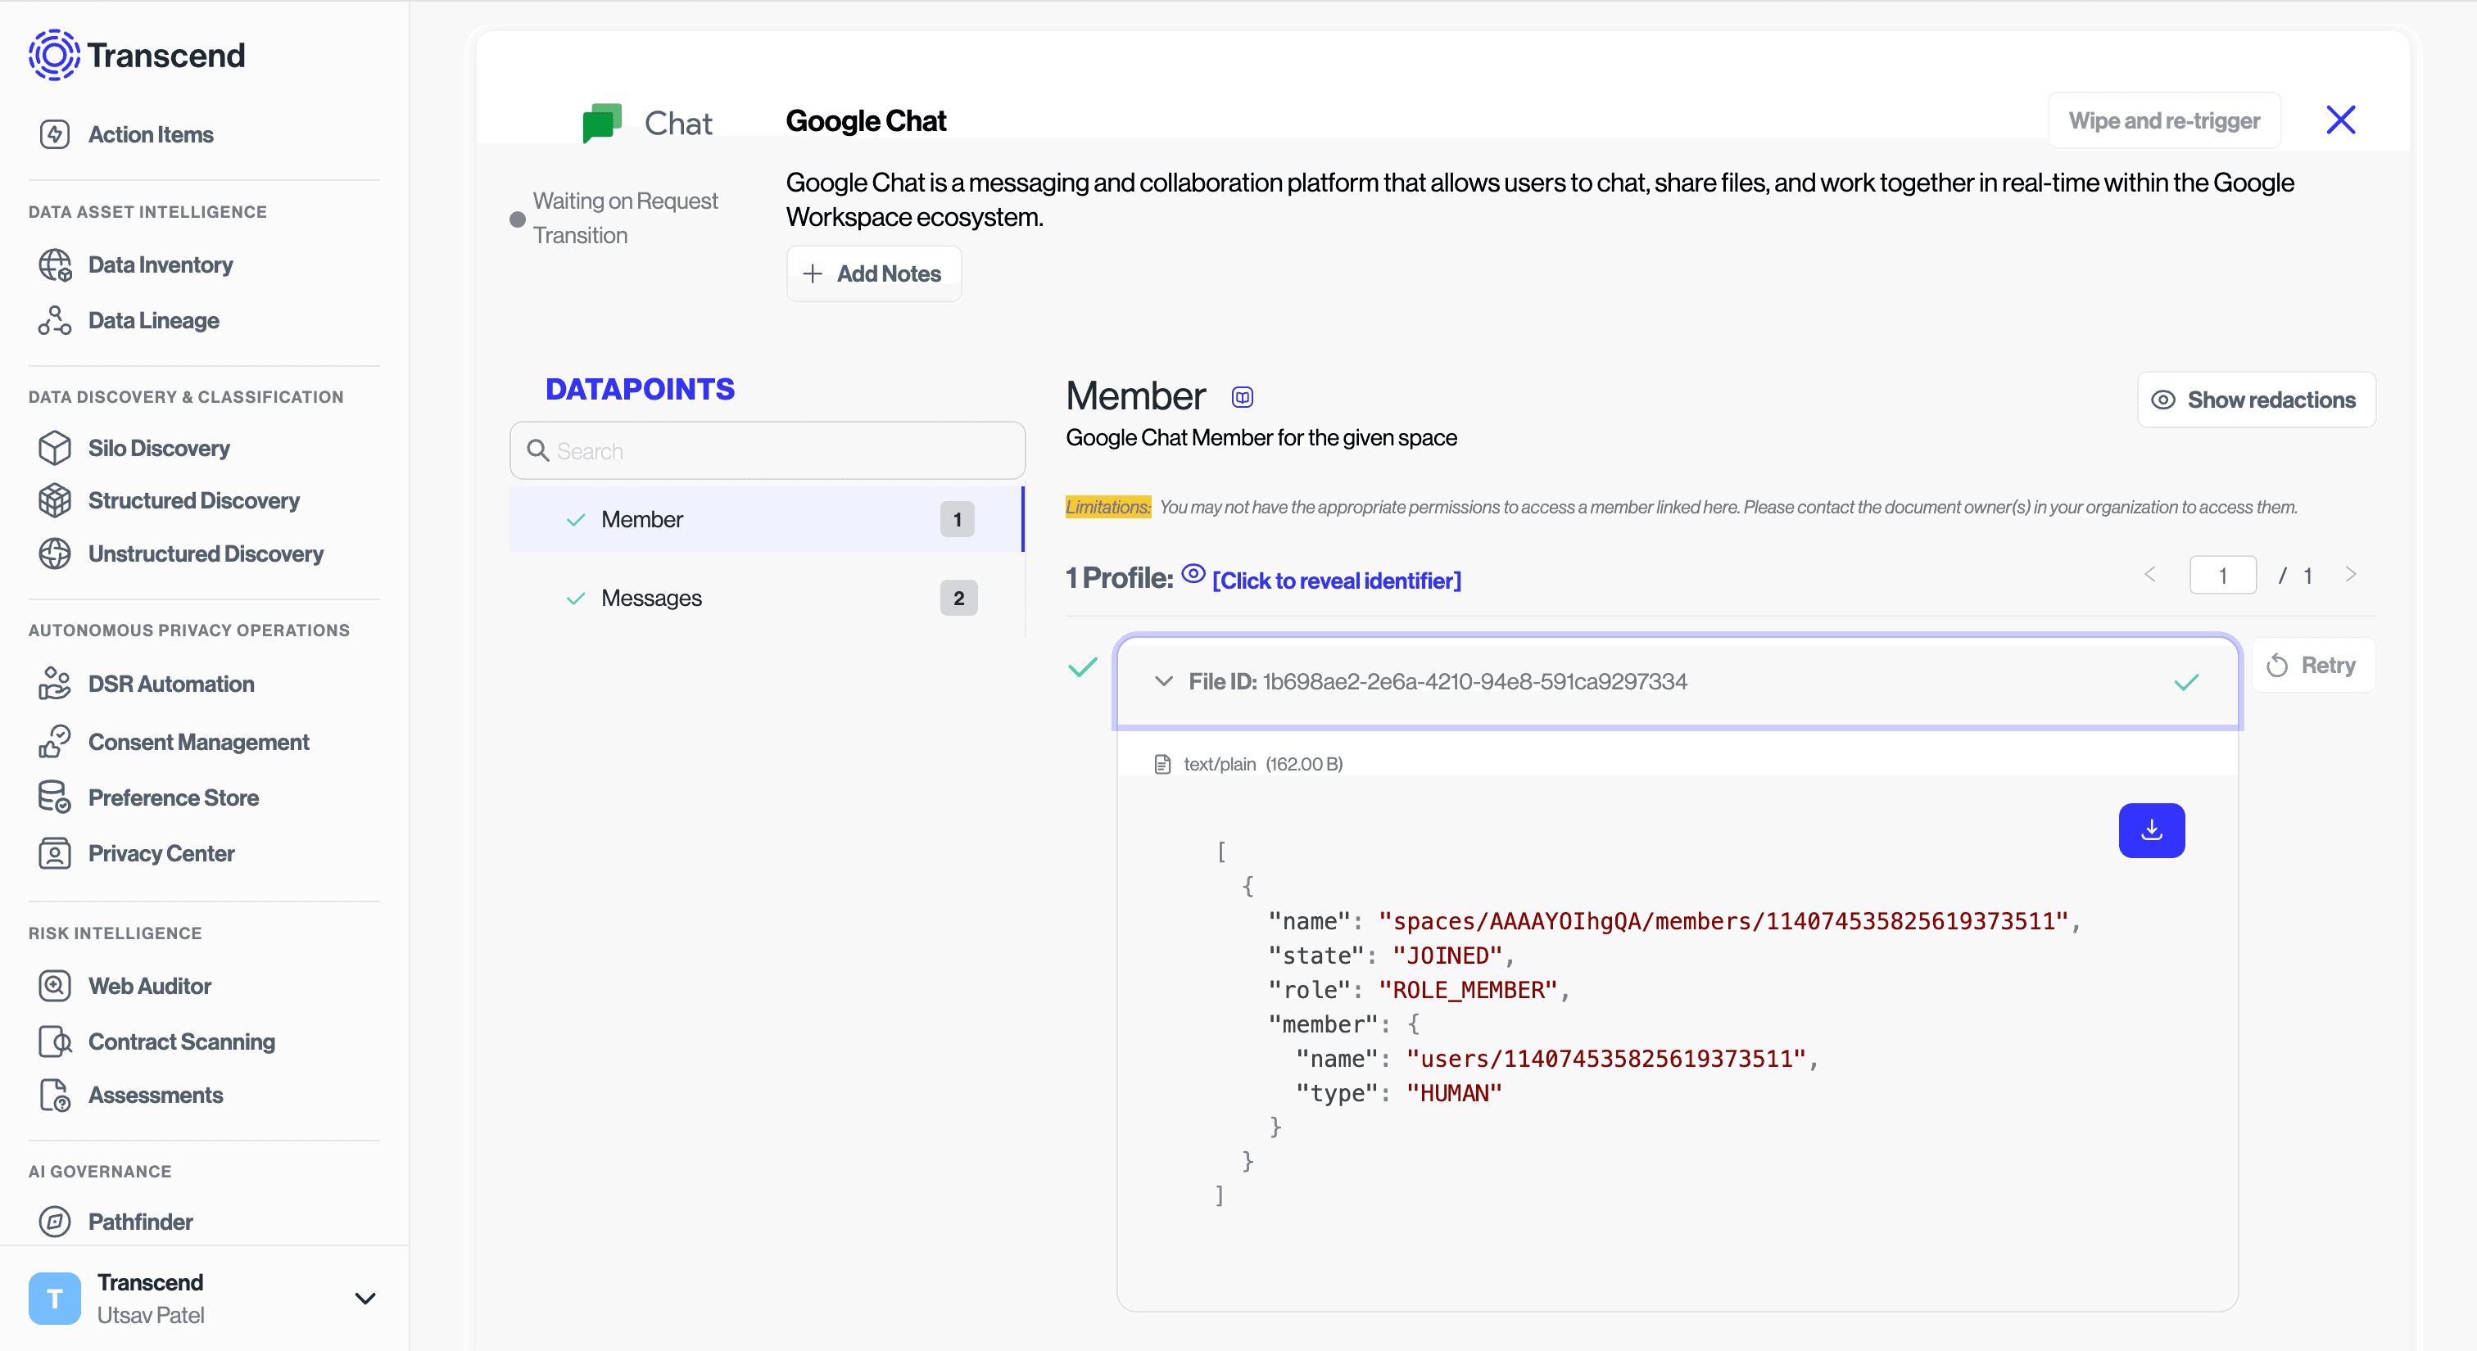Click the Add Notes button
The height and width of the screenshot is (1351, 2477).
coord(873,273)
